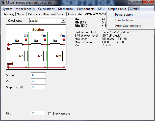
Task: Click the gnd terminal in diagram
Action: coord(8,67)
